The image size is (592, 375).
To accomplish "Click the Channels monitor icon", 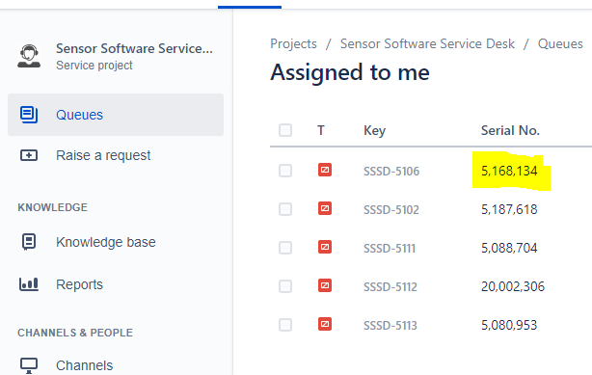I will (29, 365).
